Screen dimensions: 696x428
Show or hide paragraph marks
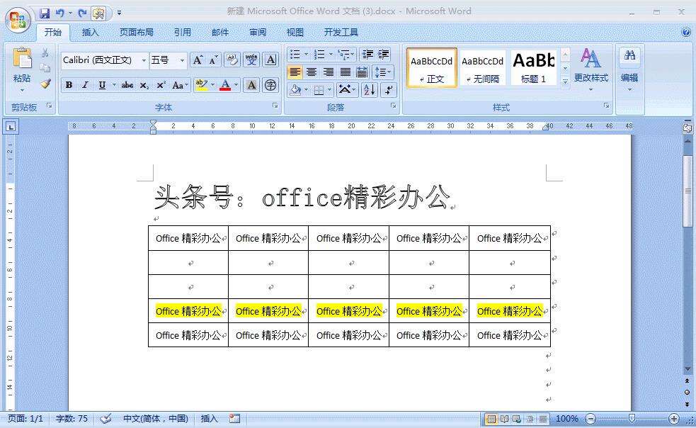tap(389, 90)
